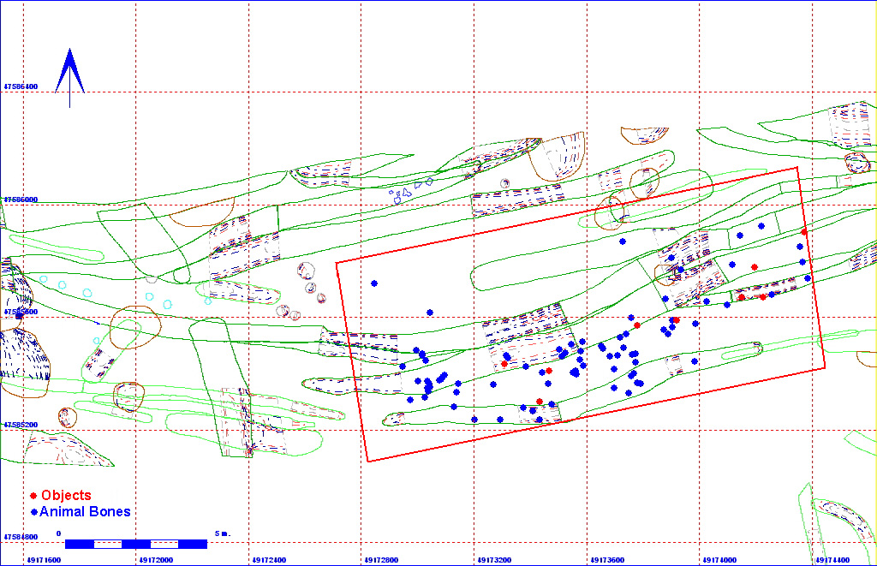Select the 'Animal Bones' legend label

(x=85, y=512)
